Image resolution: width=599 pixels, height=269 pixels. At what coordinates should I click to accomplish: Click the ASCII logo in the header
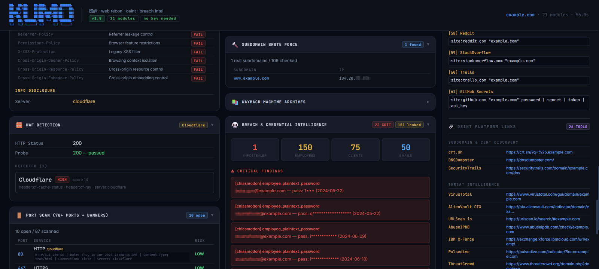pos(42,15)
